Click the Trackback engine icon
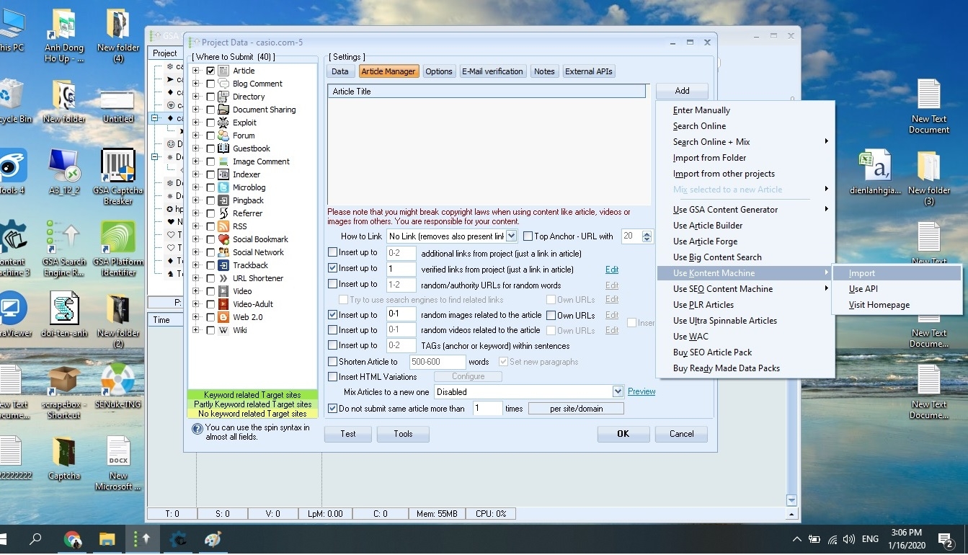 [x=223, y=265]
